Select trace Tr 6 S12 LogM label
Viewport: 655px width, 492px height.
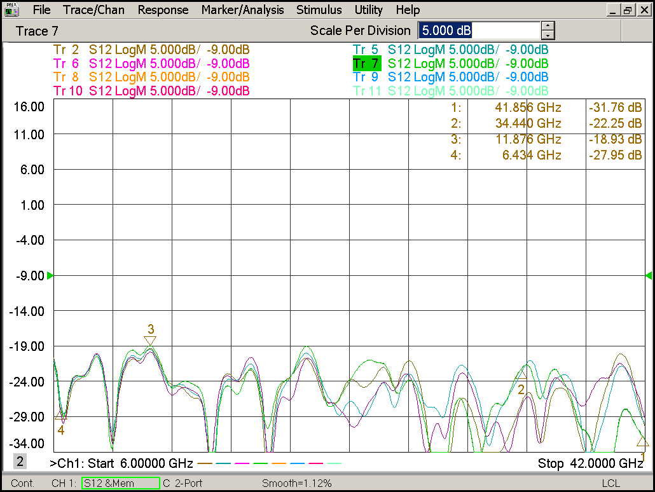pyautogui.click(x=151, y=64)
